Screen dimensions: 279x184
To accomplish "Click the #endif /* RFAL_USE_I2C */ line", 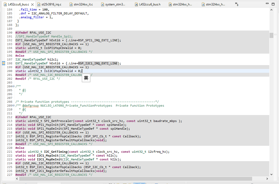I will [x=38, y=79].
